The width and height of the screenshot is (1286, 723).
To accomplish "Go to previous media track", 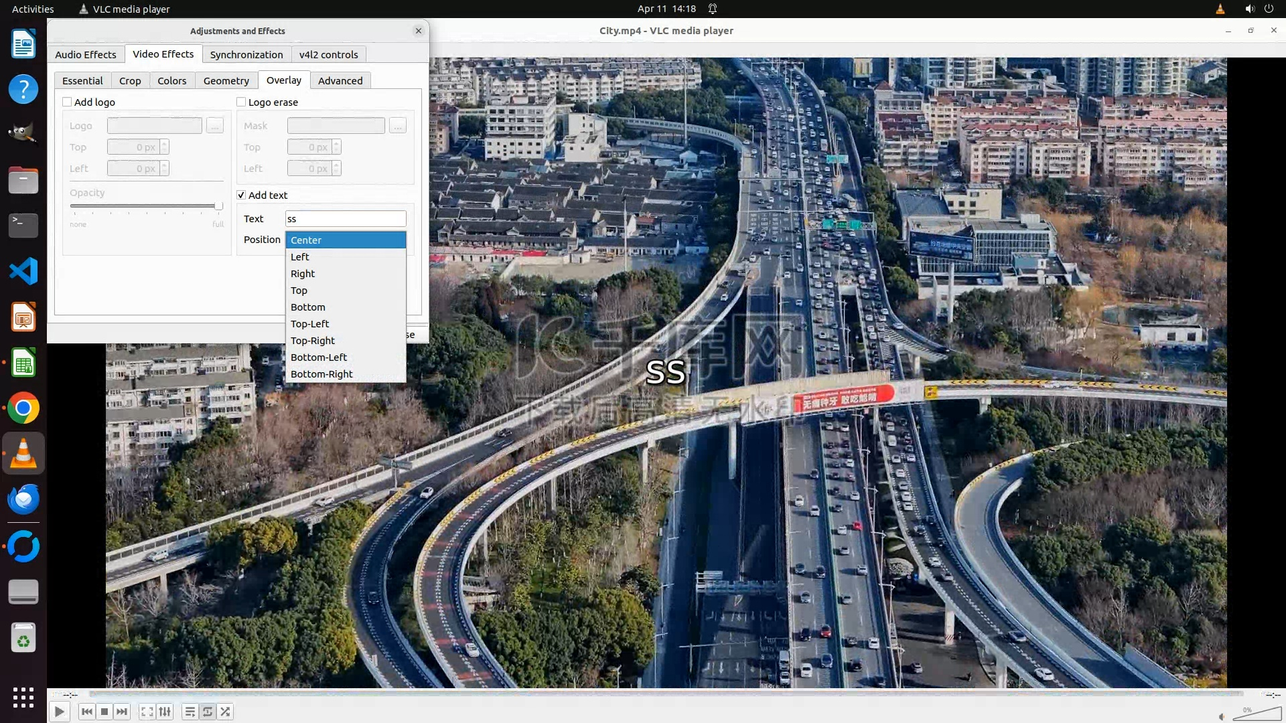I will [86, 712].
